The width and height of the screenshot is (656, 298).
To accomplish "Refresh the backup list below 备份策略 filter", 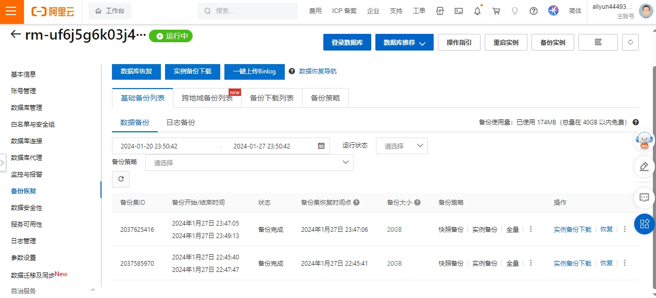I will click(121, 179).
